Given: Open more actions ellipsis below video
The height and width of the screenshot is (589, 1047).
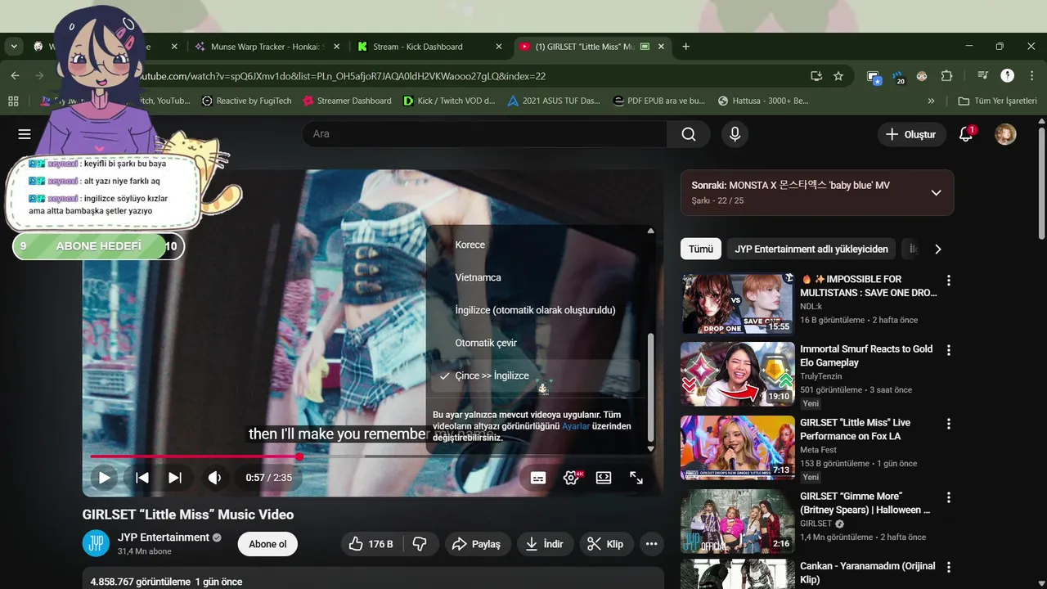Looking at the screenshot, I should [651, 544].
